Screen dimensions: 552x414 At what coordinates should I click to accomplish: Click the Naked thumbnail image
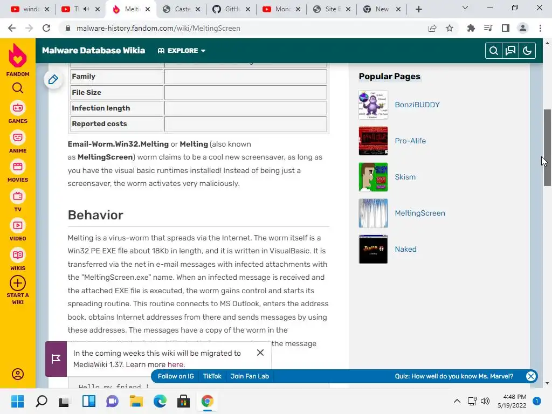(373, 249)
